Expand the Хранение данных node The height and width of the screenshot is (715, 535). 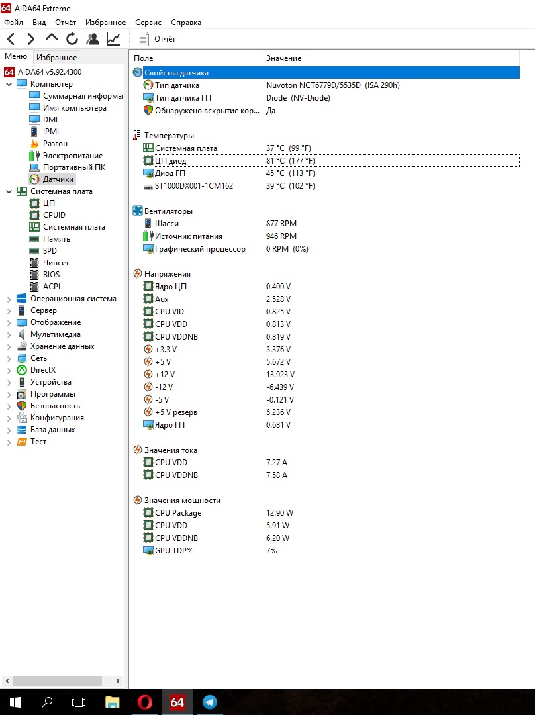pyautogui.click(x=9, y=346)
